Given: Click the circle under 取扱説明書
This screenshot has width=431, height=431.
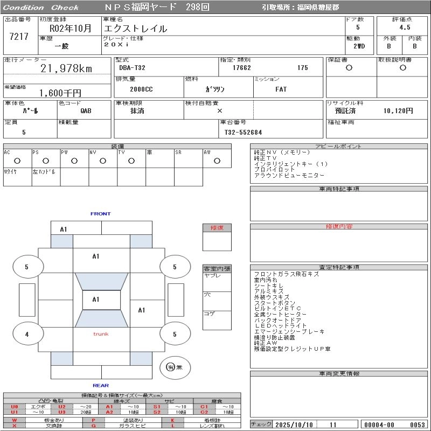Looking at the screenshot, I should coord(402,68).
